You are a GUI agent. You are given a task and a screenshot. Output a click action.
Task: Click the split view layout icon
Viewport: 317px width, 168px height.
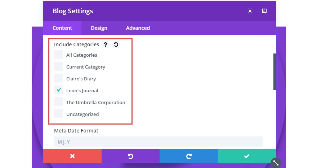tap(264, 11)
